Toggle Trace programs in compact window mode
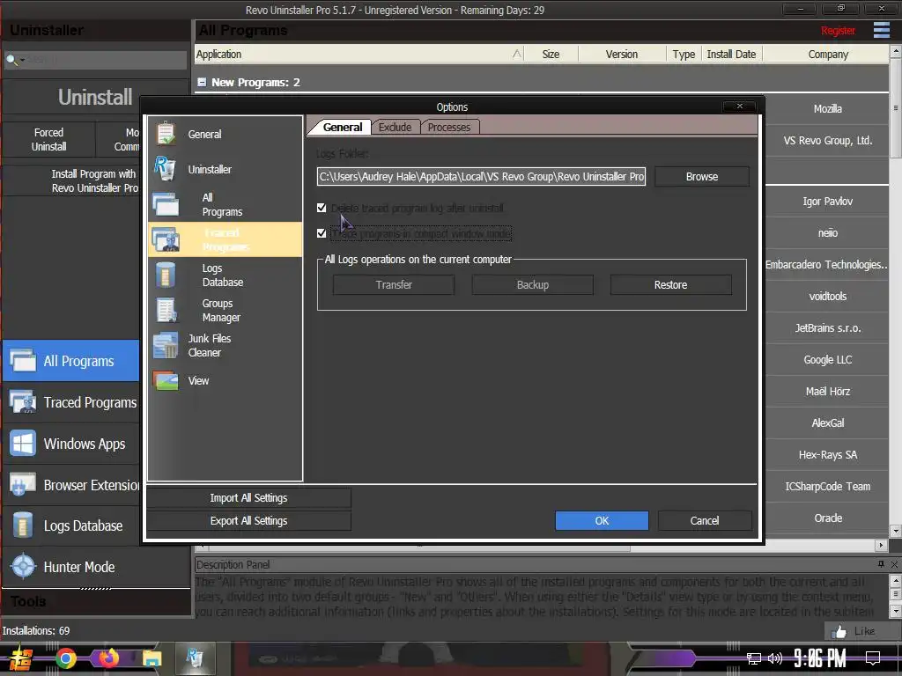 [x=322, y=233]
